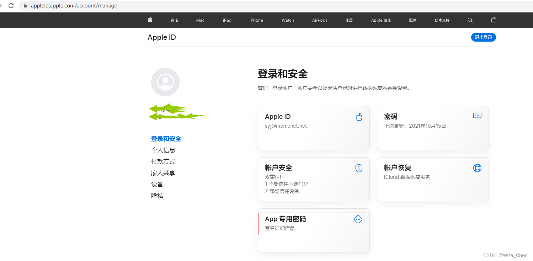The width and height of the screenshot is (533, 261).
Task: Click the 双重认证 text
Action: (275, 177)
